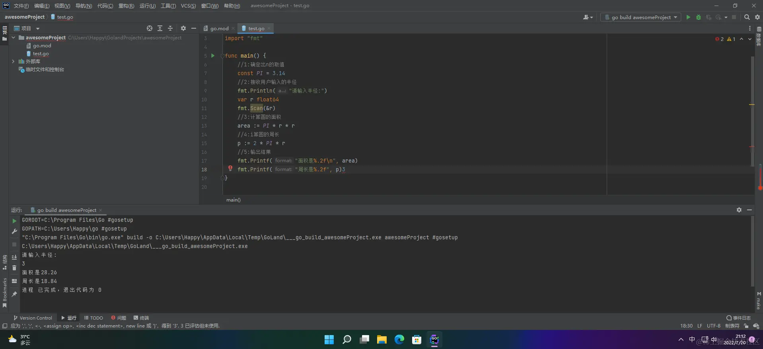Toggle the 运行 tool window button

[x=68, y=318]
